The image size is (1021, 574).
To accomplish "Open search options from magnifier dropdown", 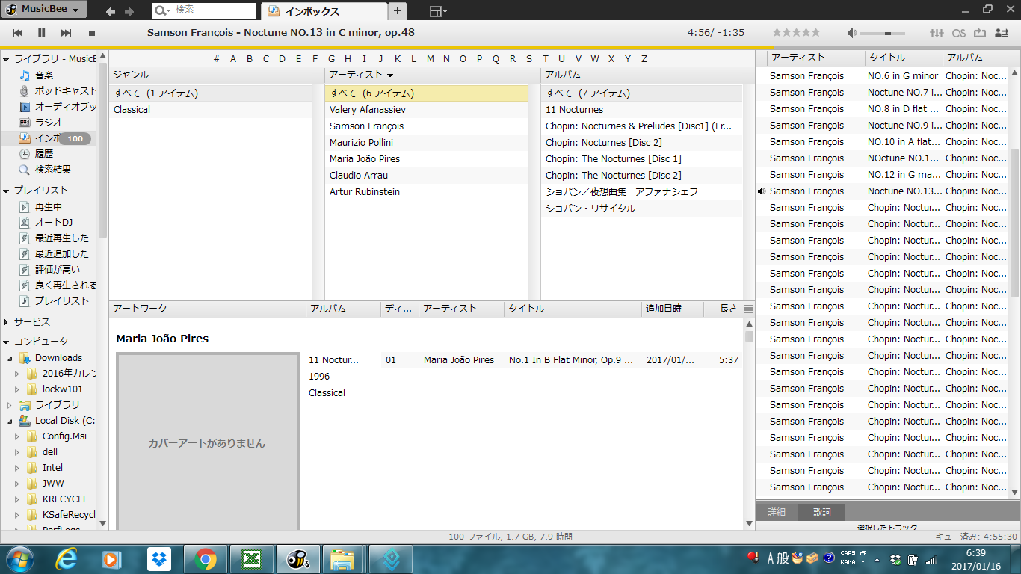I will [162, 10].
